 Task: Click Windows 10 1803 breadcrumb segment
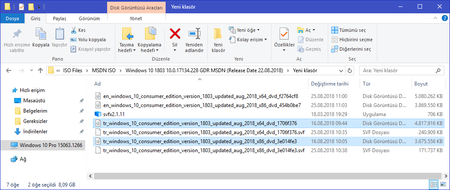pos(204,70)
